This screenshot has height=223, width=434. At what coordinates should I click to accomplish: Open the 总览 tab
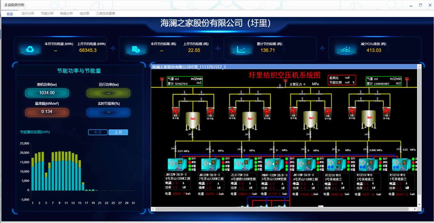coord(10,14)
